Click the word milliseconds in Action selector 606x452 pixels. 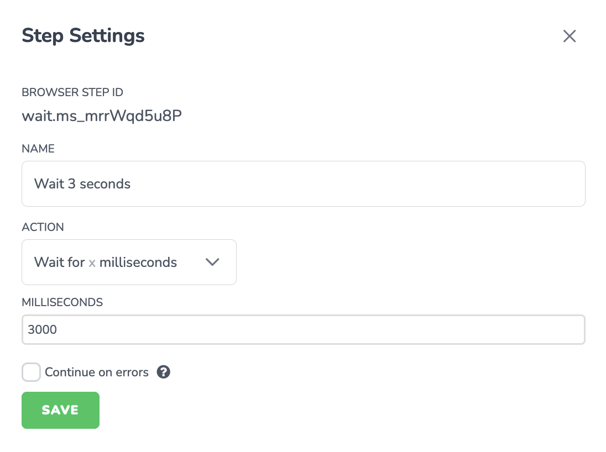[x=138, y=262]
